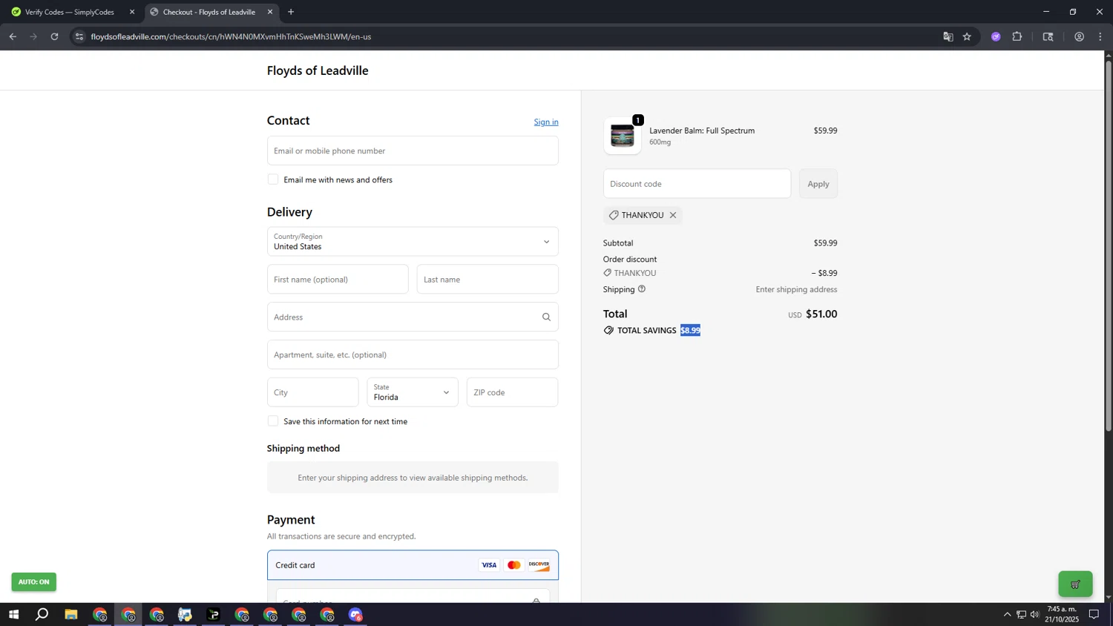Click the Visa card logo
The height and width of the screenshot is (626, 1113).
point(489,565)
